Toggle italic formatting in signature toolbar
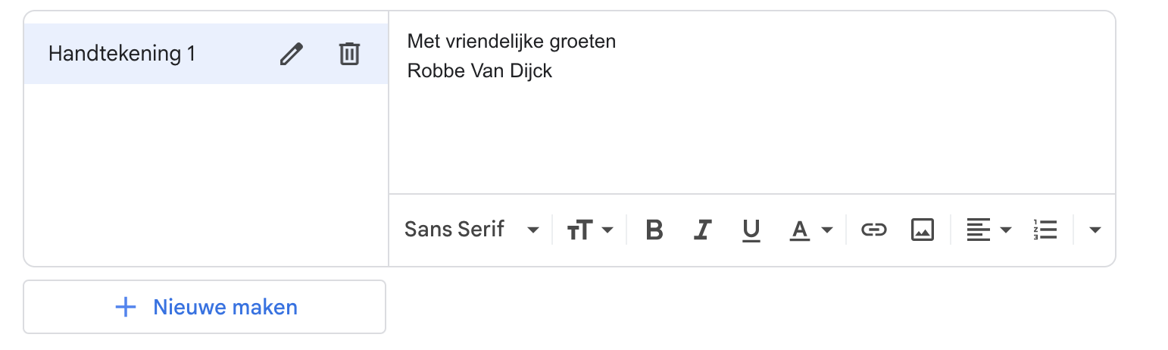 (x=703, y=230)
